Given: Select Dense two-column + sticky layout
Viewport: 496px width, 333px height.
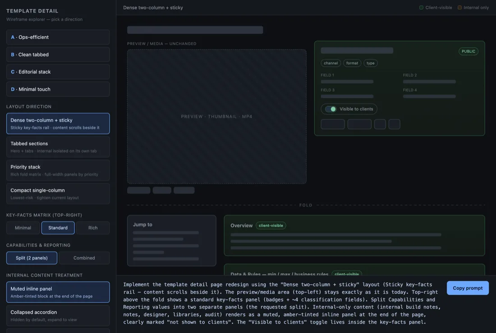Looking at the screenshot, I should (58, 123).
